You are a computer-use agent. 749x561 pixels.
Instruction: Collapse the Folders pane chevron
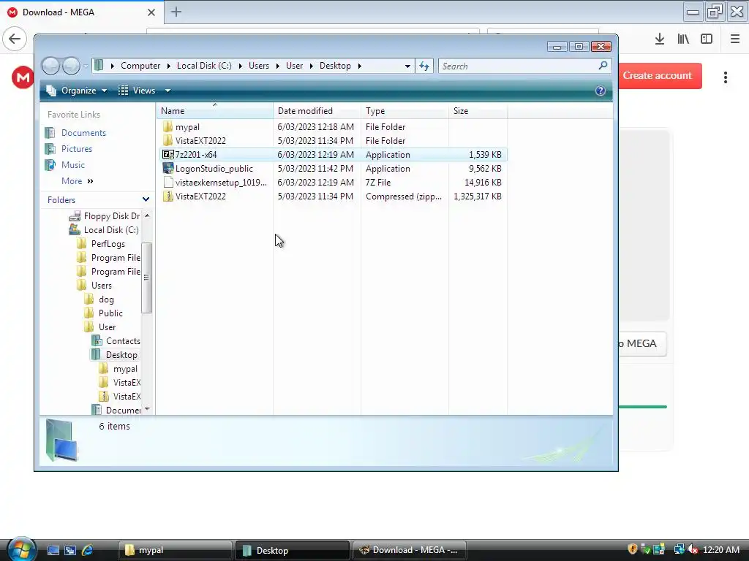(146, 199)
